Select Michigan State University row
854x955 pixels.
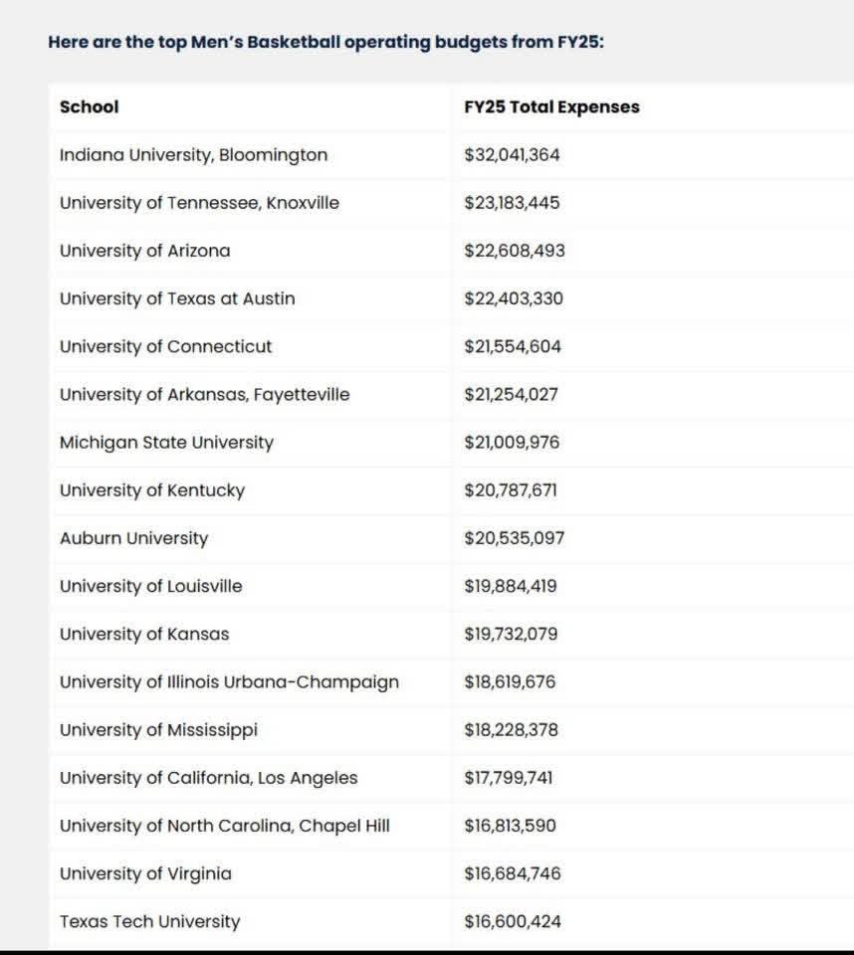(x=166, y=443)
